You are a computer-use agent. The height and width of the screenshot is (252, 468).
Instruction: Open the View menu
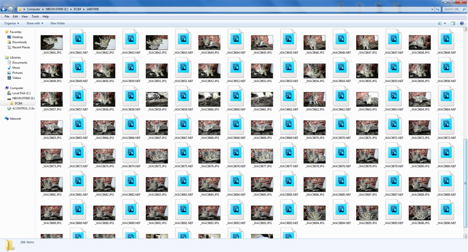click(24, 17)
